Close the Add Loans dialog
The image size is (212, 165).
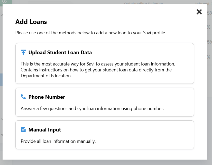(x=199, y=12)
